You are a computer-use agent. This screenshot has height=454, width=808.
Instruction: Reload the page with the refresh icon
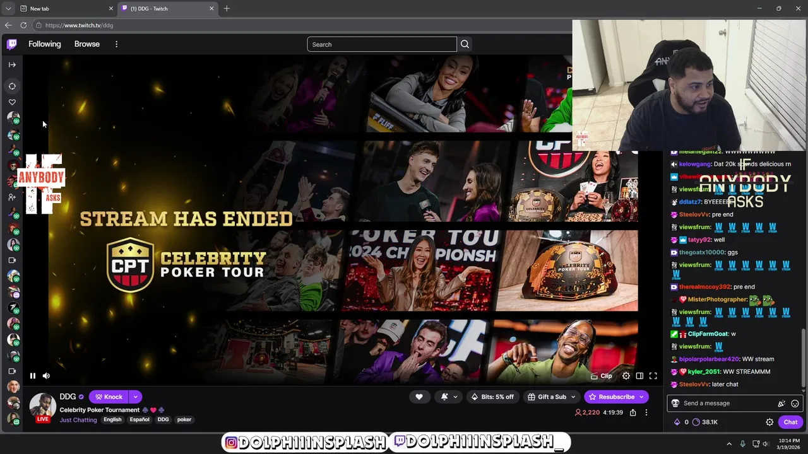tap(23, 25)
